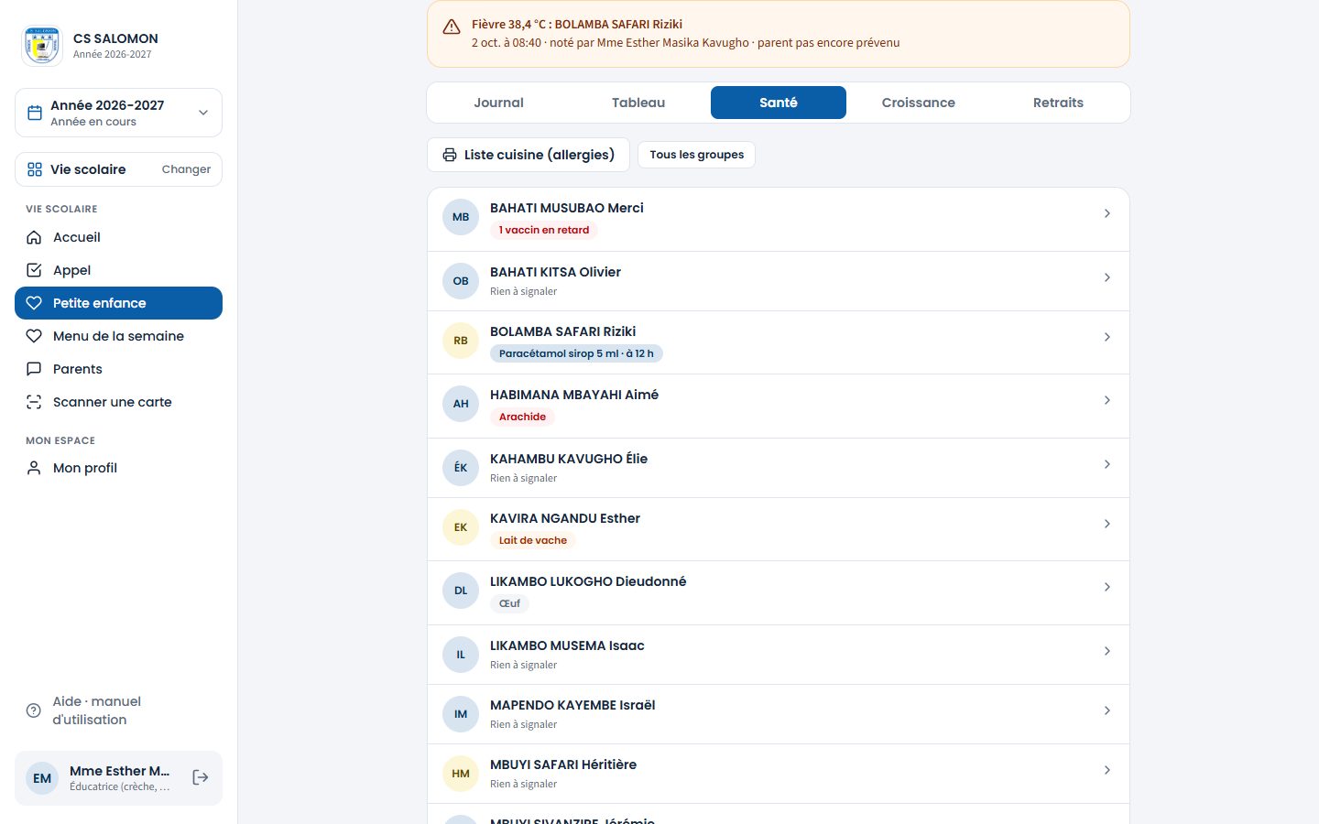Open the Retraits tab
The width and height of the screenshot is (1319, 824).
point(1058,103)
